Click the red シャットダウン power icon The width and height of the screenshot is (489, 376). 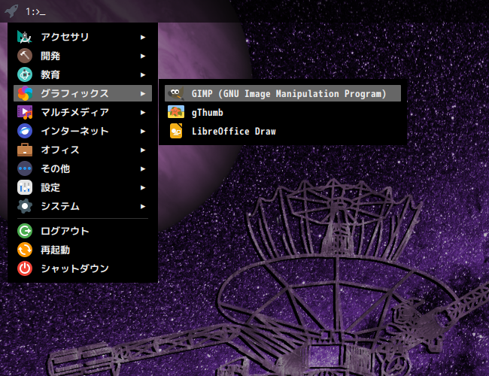(25, 268)
